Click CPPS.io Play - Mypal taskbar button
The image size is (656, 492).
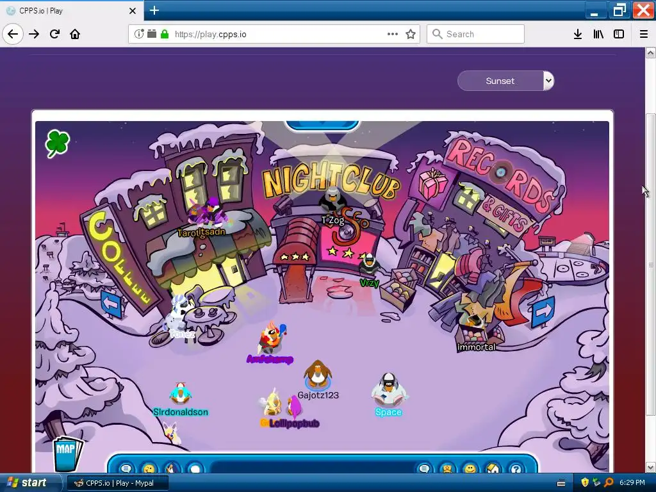click(118, 483)
